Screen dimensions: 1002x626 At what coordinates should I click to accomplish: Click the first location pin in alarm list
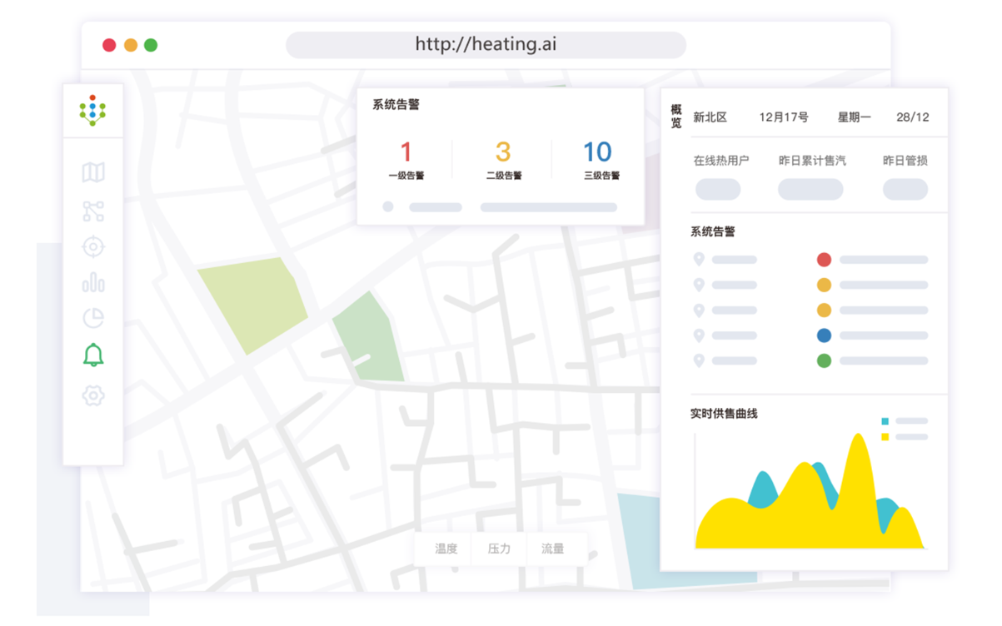tap(699, 260)
